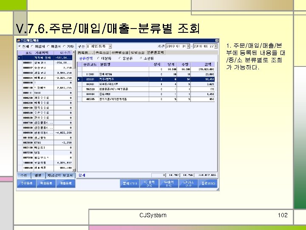Sort by 분류코드 column header
The width and height of the screenshot is (306, 230).
pyautogui.click(x=90, y=64)
